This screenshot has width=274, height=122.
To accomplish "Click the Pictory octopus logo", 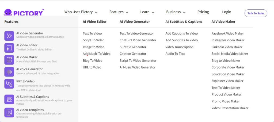I will tap(8, 13).
